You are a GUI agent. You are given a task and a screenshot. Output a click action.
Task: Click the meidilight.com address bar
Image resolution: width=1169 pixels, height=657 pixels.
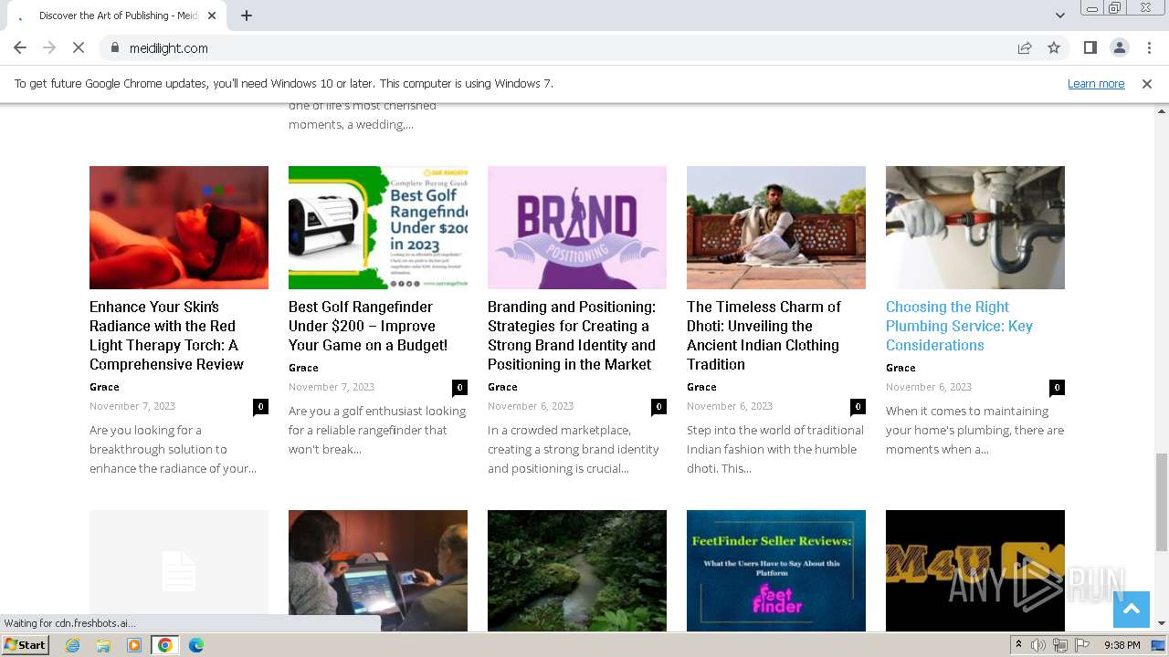(548, 48)
